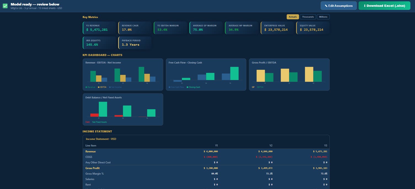This screenshot has width=415, height=189.
Task: Select Y2 Gross Profit $ 3,499,872
Action: [x=265, y=168]
